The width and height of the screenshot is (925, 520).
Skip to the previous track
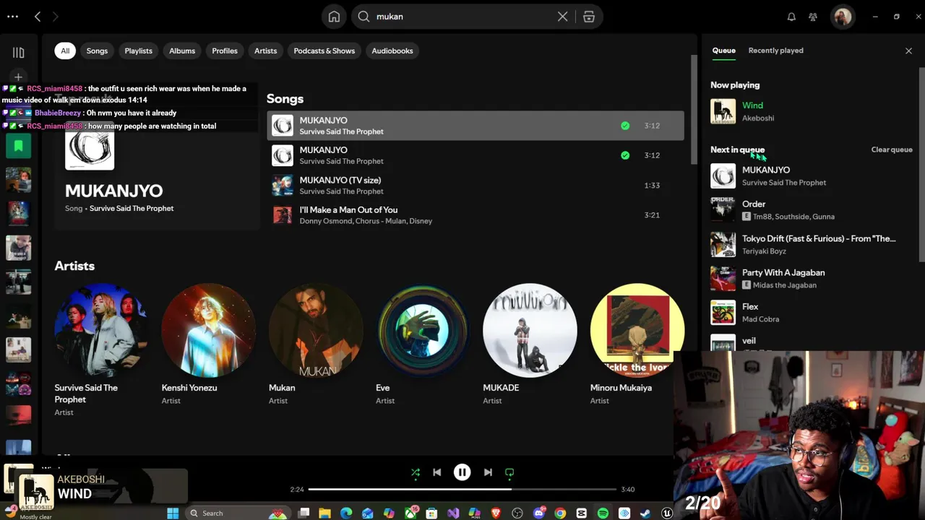pyautogui.click(x=436, y=472)
